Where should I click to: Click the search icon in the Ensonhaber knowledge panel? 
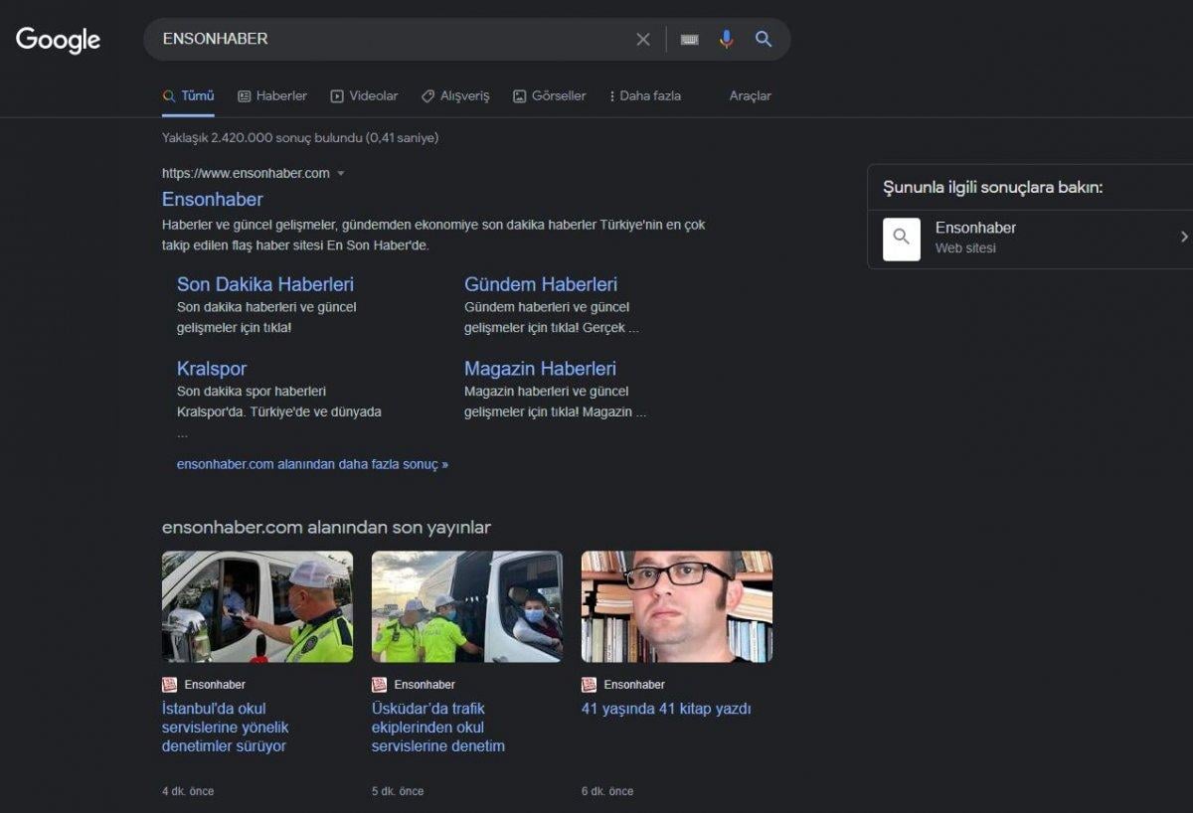coord(900,239)
